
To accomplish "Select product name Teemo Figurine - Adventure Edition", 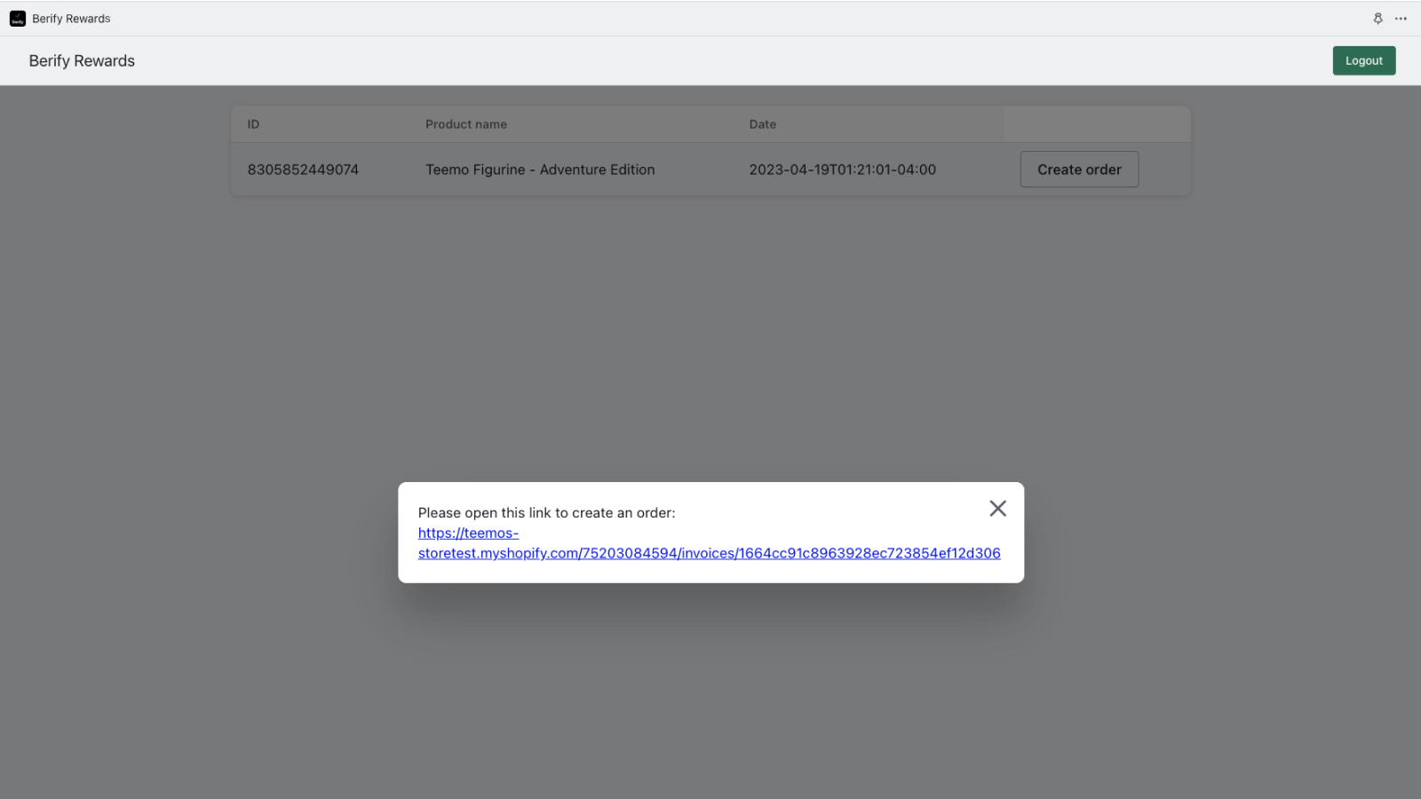I will click(540, 170).
